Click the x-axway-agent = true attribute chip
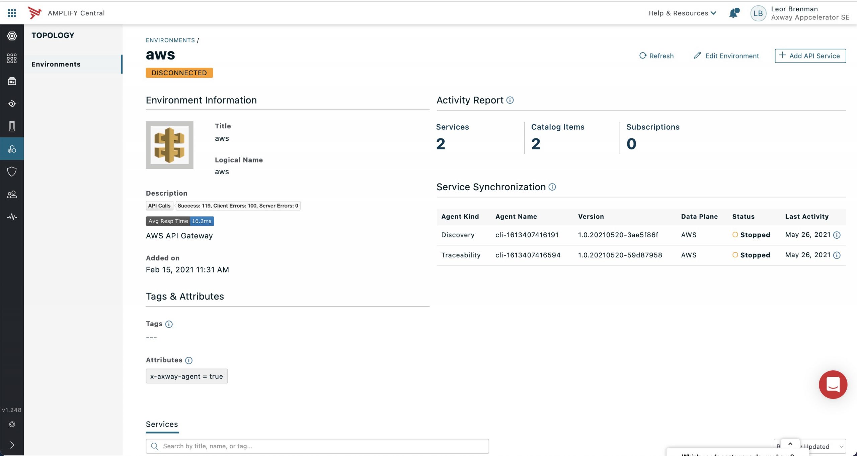The height and width of the screenshot is (456, 857). pos(187,376)
